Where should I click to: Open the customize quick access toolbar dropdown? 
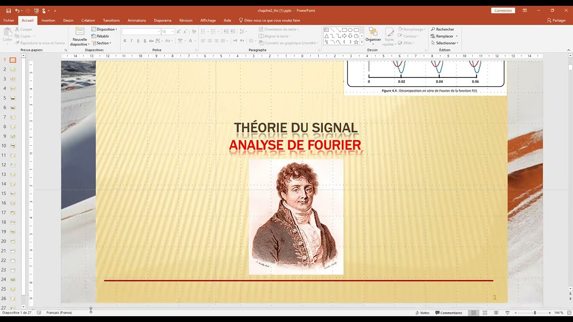click(x=55, y=10)
